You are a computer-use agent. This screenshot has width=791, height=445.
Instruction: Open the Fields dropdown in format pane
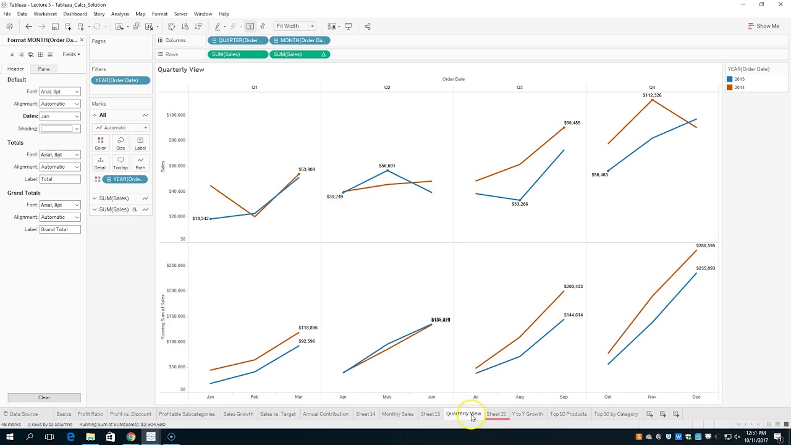pyautogui.click(x=71, y=54)
